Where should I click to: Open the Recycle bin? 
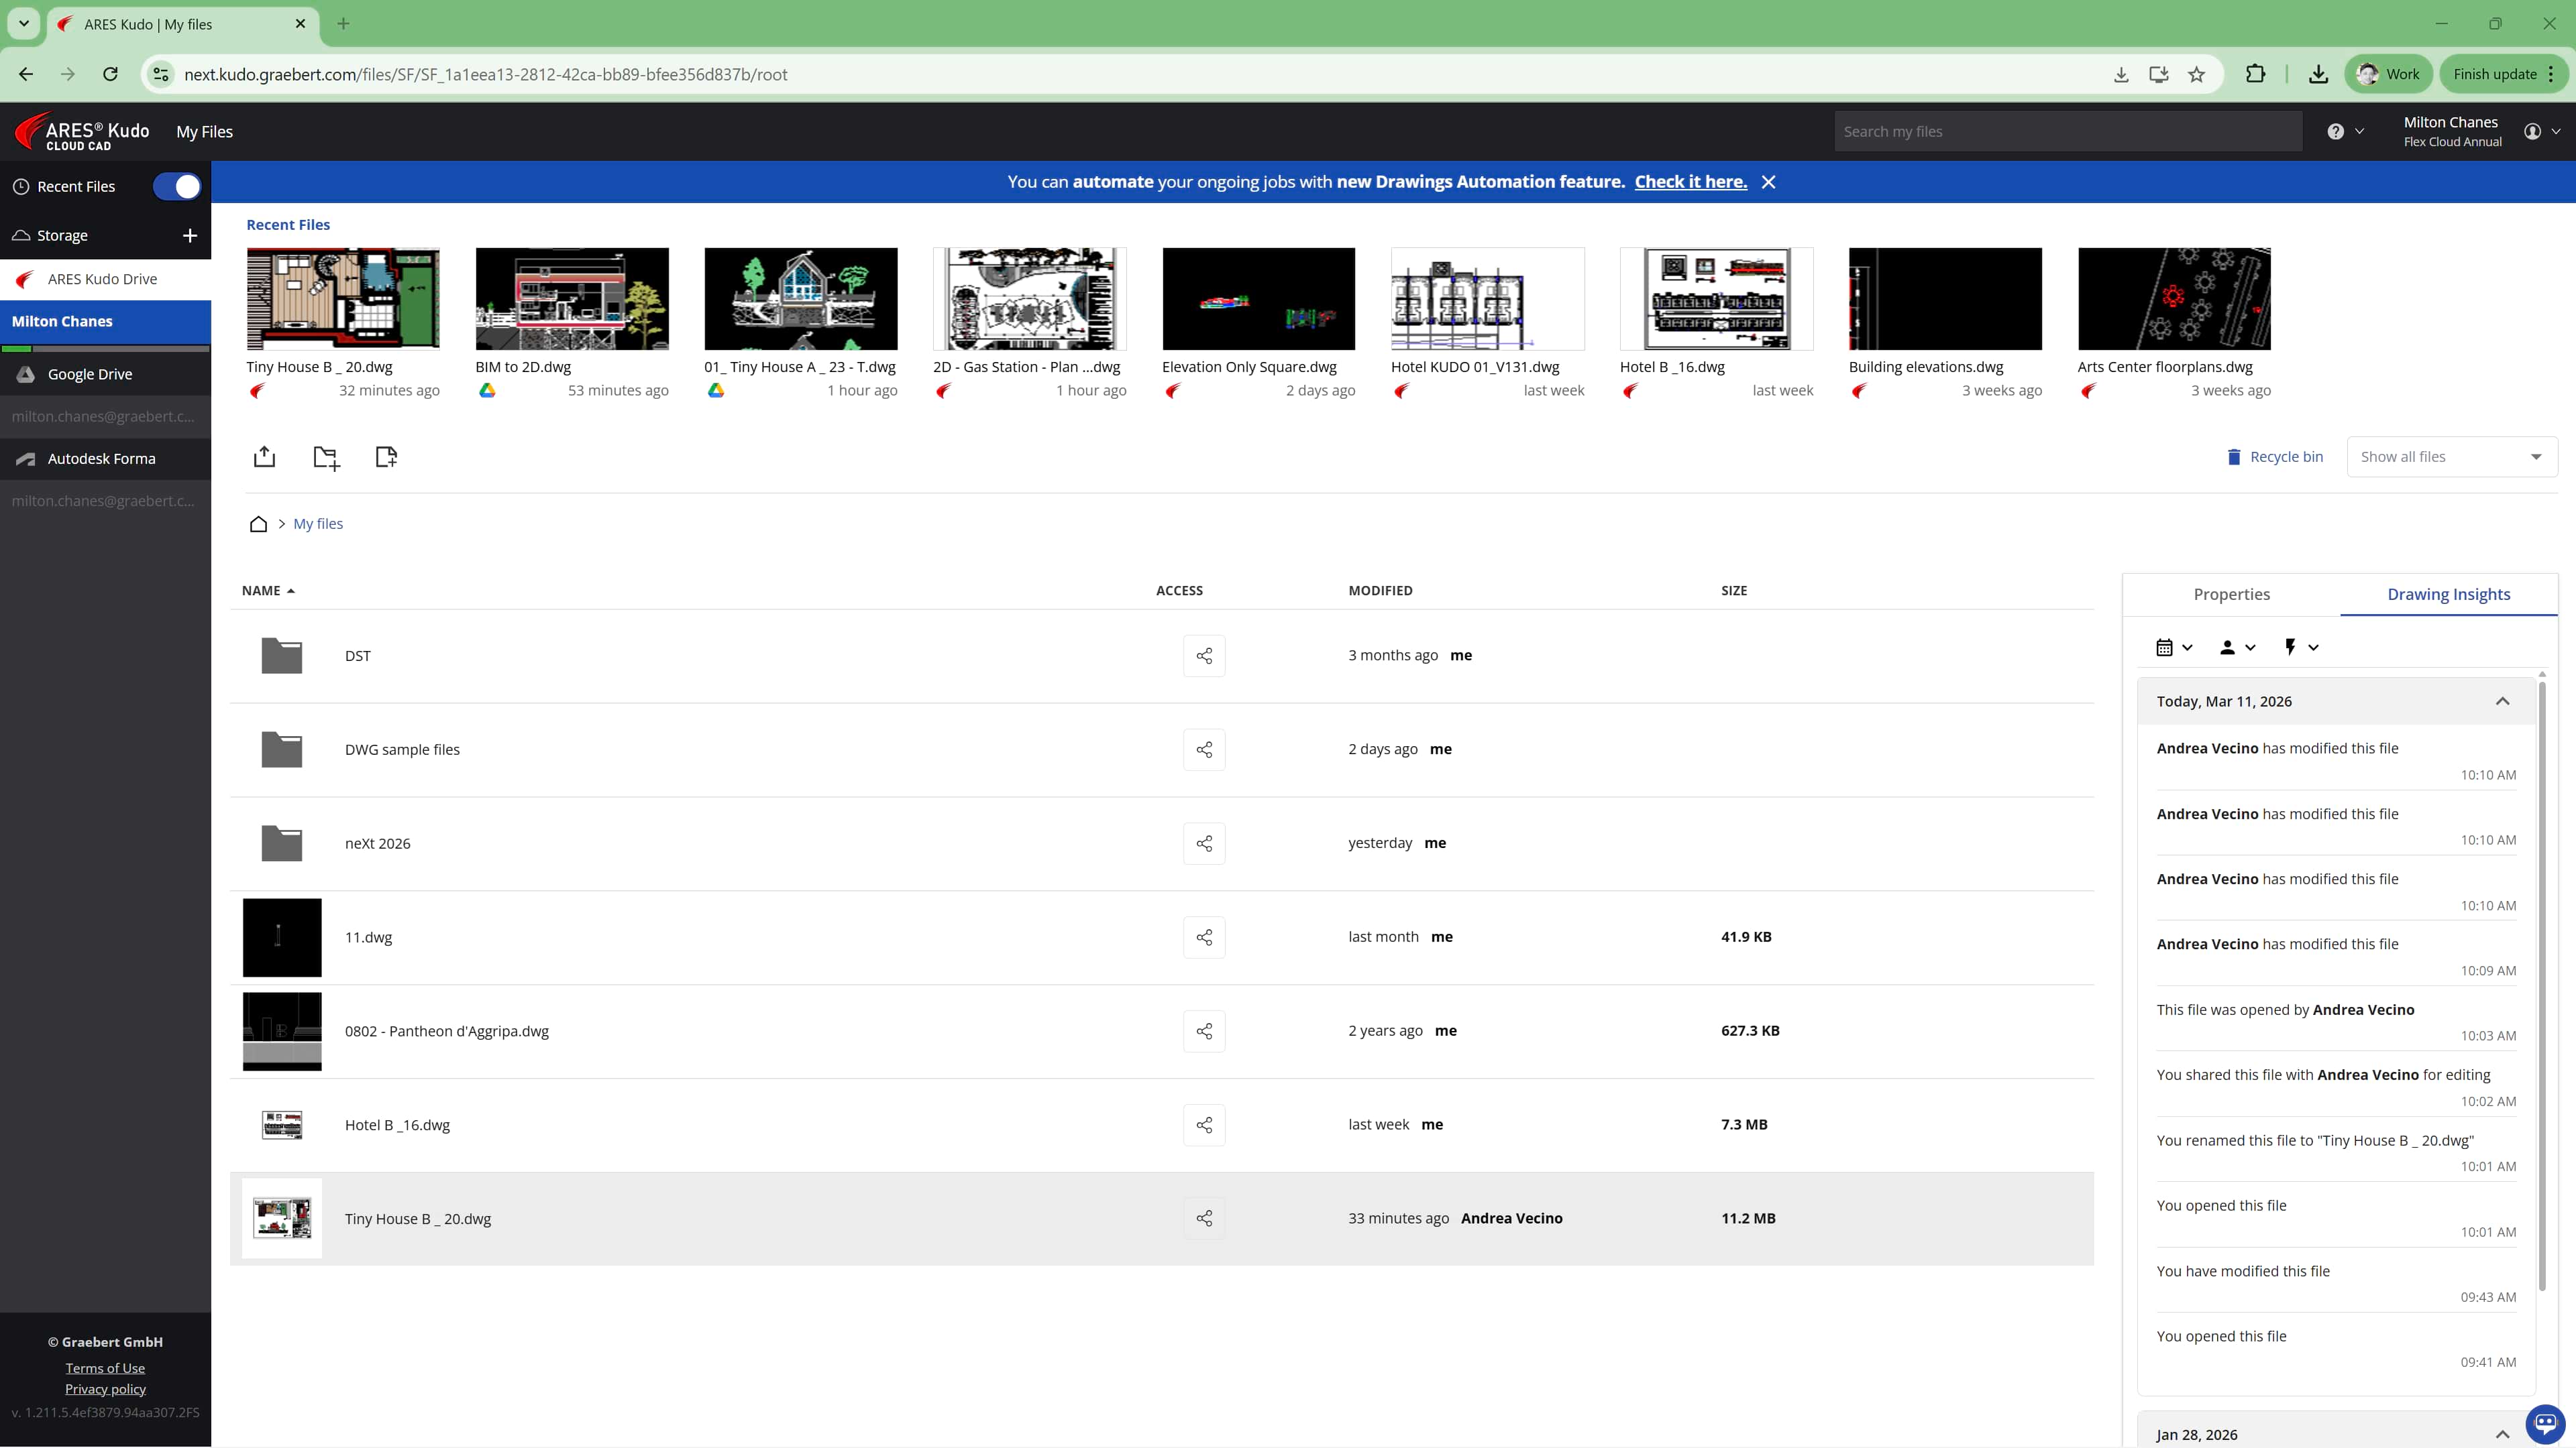[2275, 457]
